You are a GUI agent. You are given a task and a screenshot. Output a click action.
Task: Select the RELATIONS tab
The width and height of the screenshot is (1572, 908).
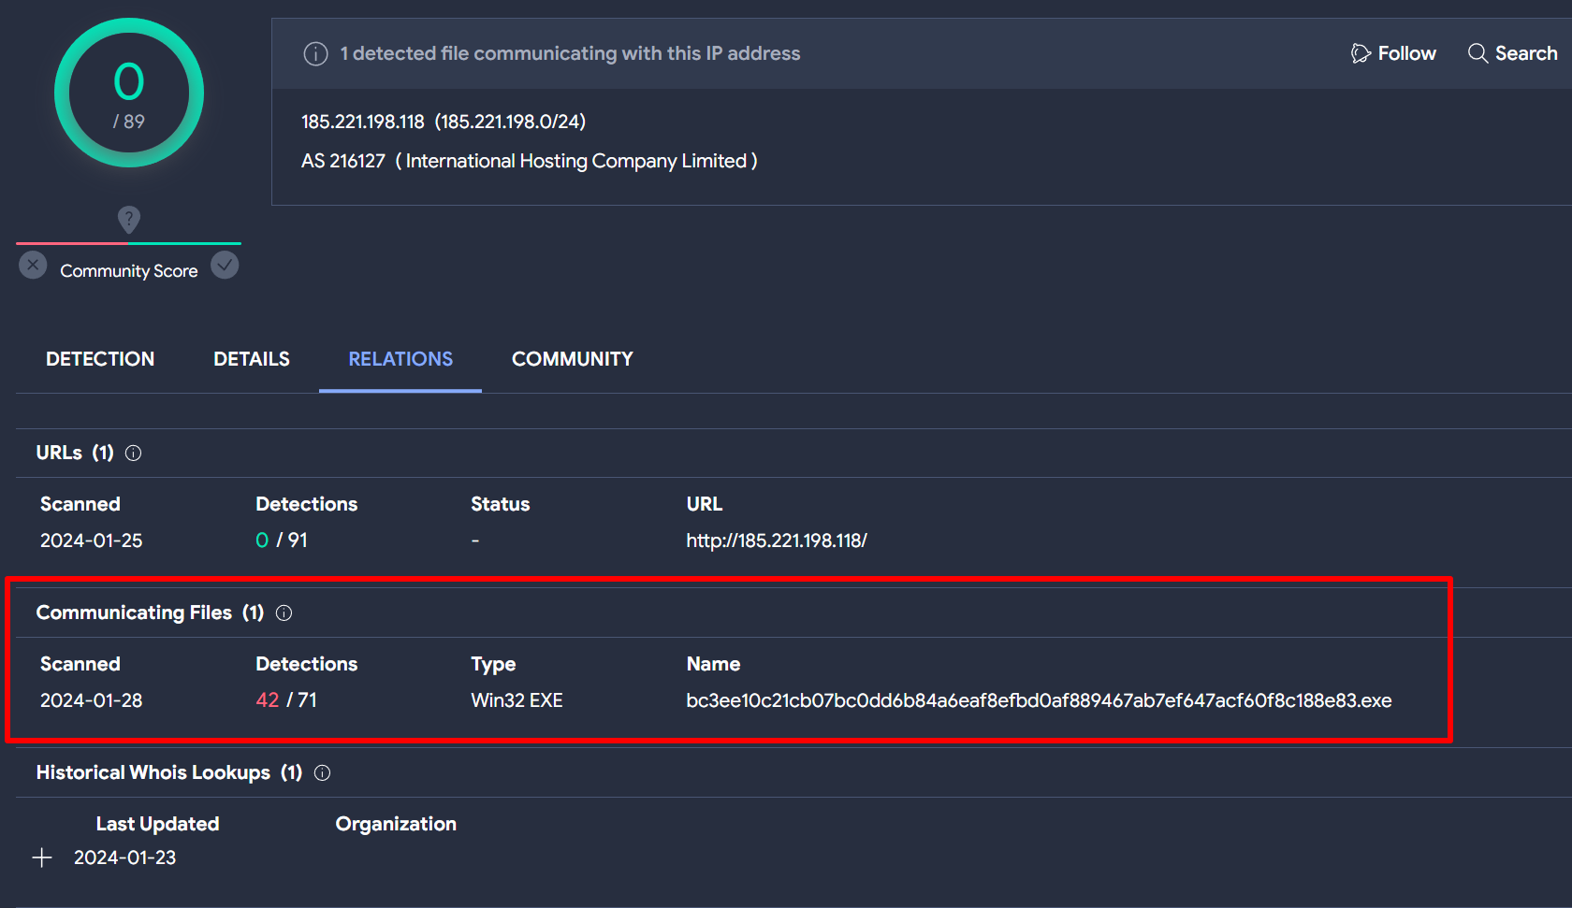(400, 359)
